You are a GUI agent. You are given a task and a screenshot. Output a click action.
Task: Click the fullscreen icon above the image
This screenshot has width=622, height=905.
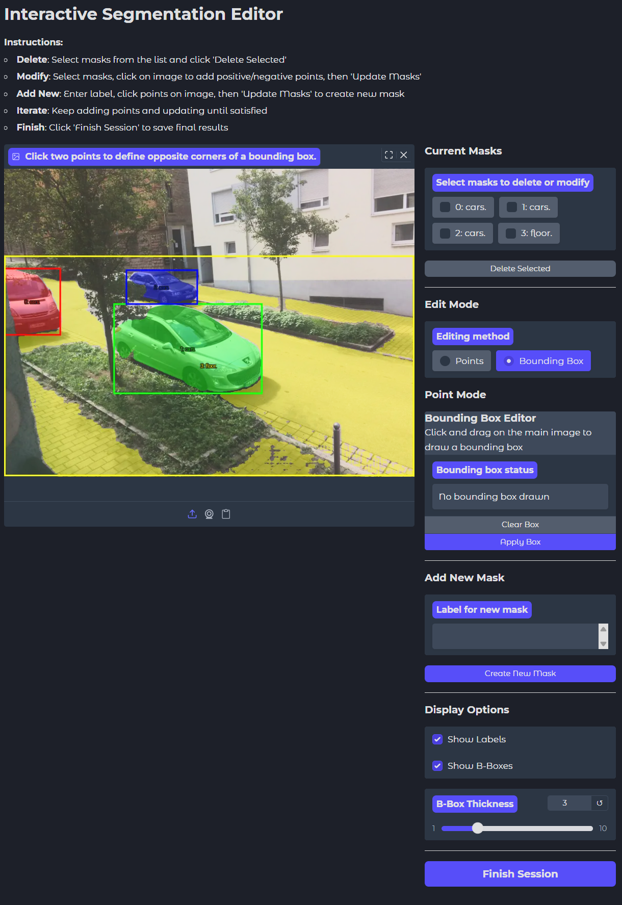389,155
